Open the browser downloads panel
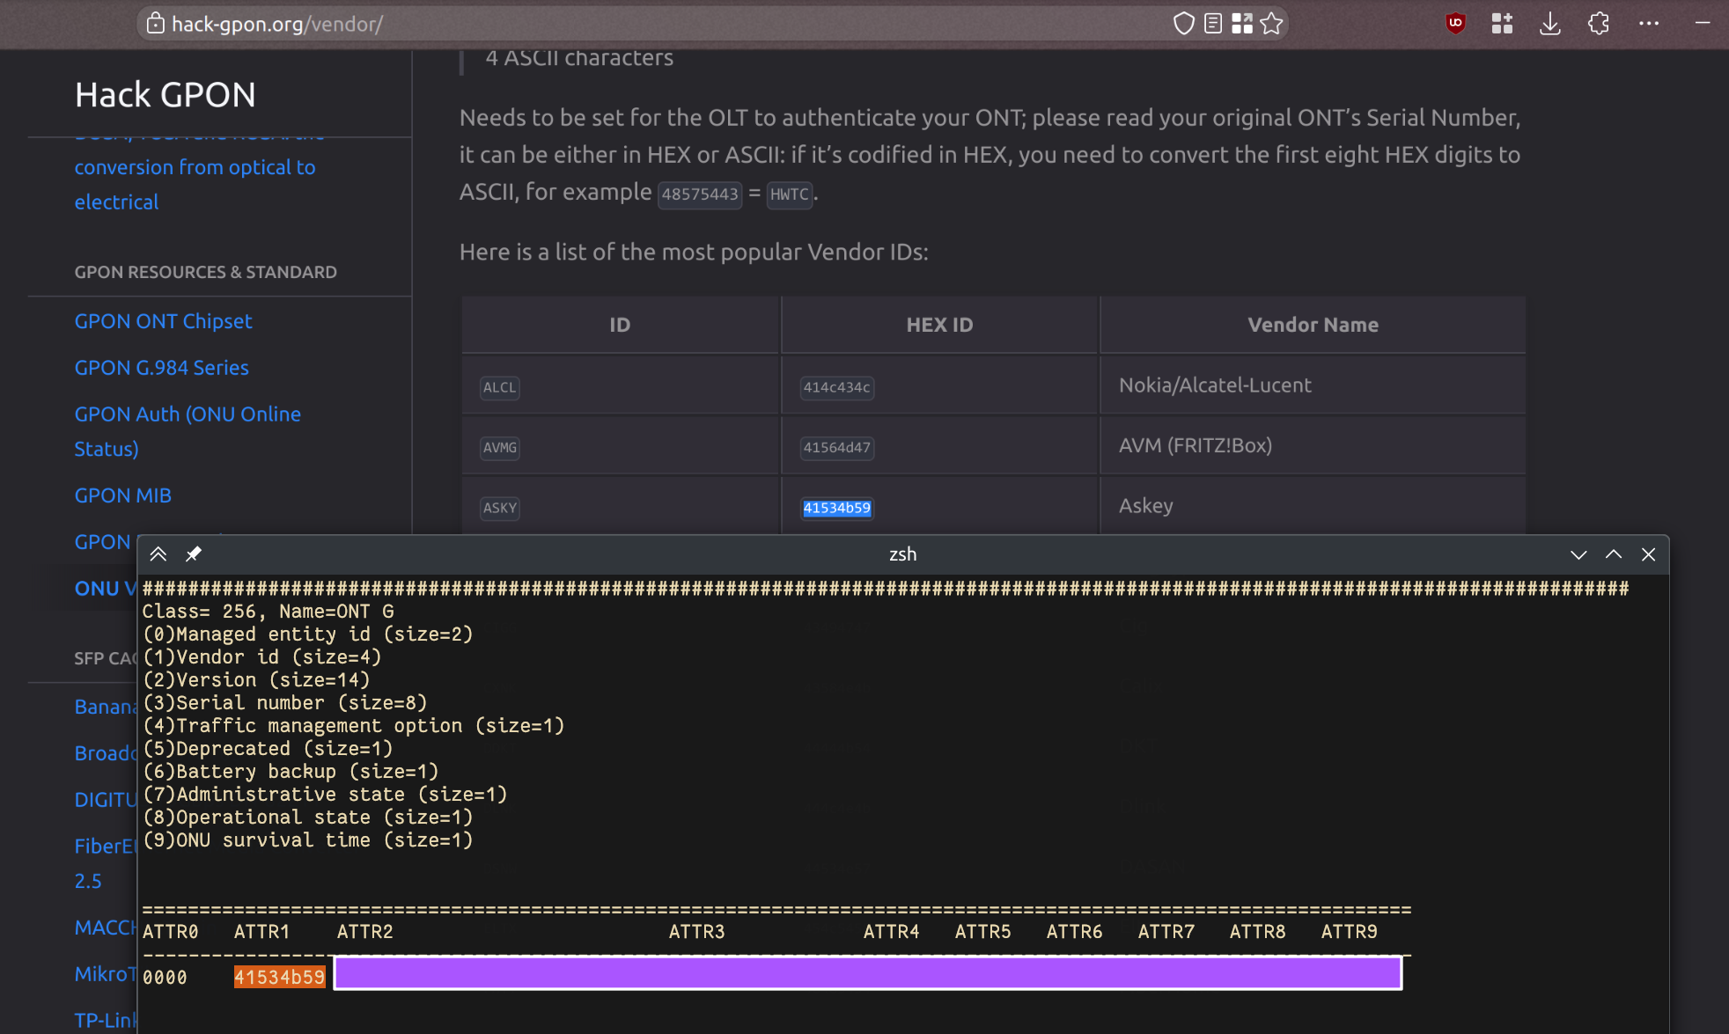The image size is (1729, 1034). pos(1550,24)
